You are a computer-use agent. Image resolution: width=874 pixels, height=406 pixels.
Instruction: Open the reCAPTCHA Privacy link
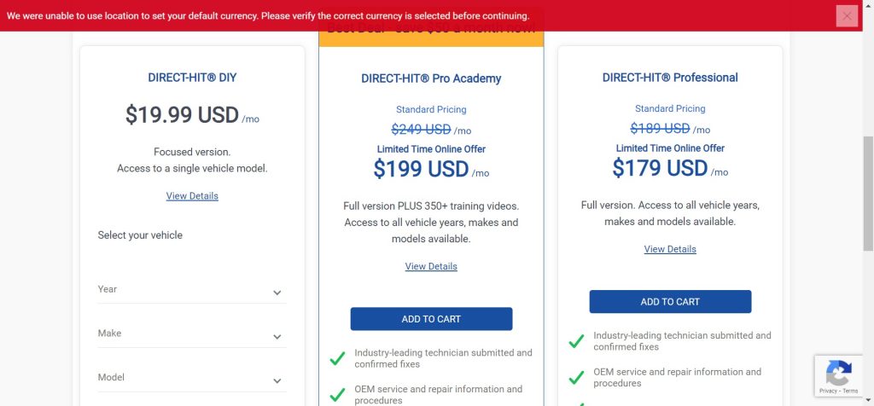tap(828, 391)
